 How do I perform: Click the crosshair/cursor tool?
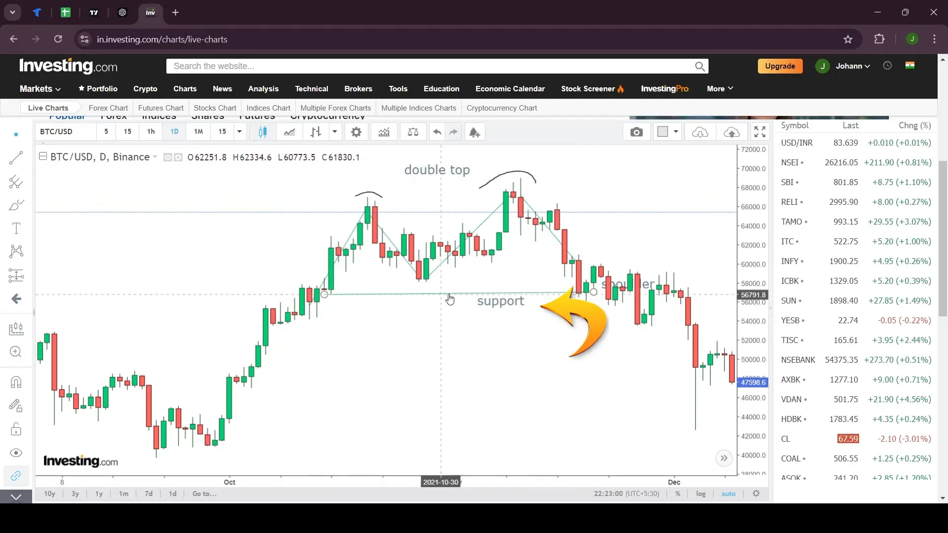[16, 135]
